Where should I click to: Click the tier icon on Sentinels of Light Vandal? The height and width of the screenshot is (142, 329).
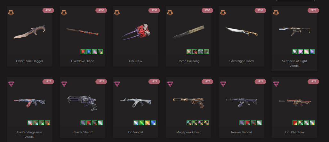tap(276, 13)
